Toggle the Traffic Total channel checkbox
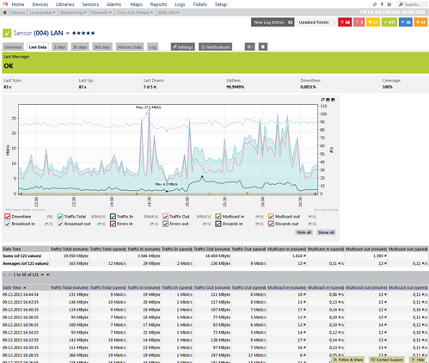Image resolution: width=429 pixels, height=363 pixels. 60,217
